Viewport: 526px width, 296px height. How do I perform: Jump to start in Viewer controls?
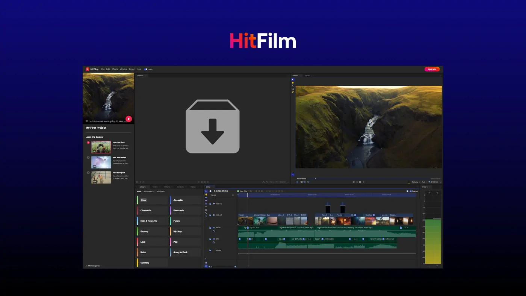click(x=354, y=182)
